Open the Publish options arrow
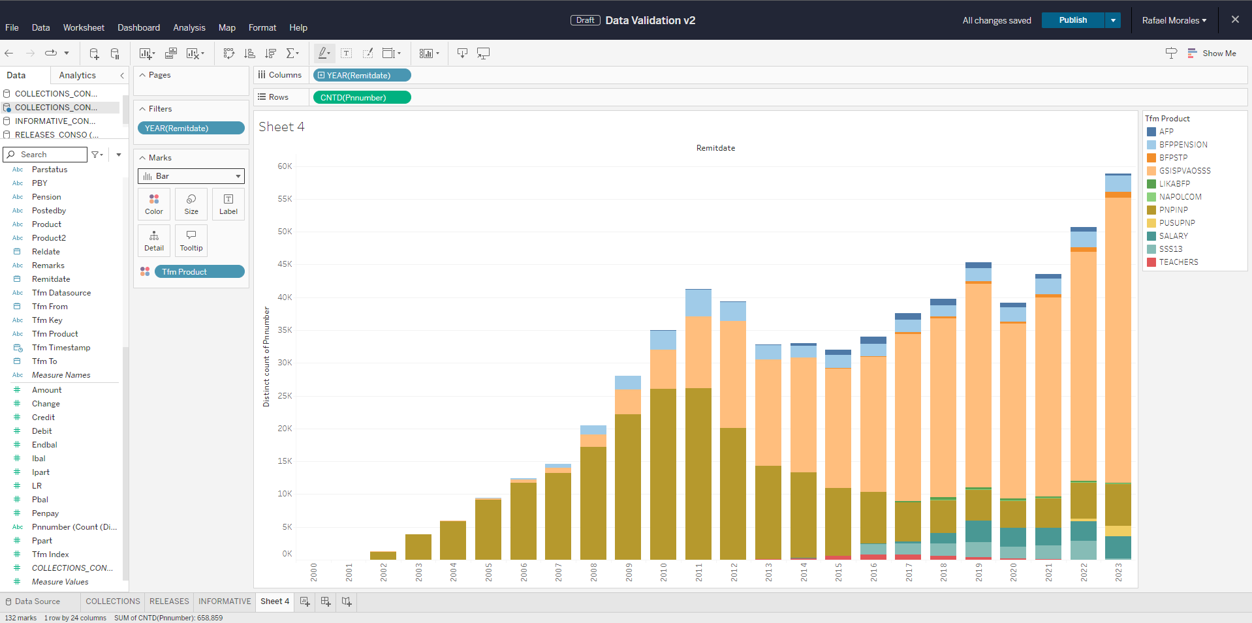The width and height of the screenshot is (1252, 623). 1113,20
